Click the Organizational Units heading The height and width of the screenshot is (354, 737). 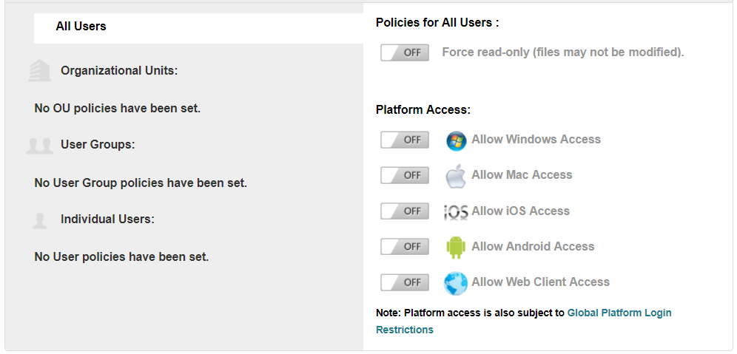pos(119,71)
